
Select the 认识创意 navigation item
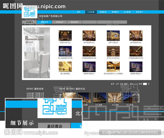point(91,12)
